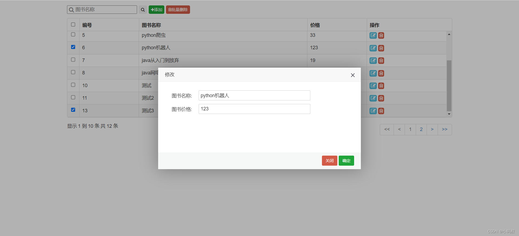Select page 2 in pagination
Viewport: 519px width, 236px height.
point(421,130)
